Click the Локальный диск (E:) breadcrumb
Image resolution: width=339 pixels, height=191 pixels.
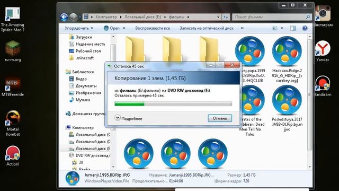pyautogui.click(x=142, y=17)
